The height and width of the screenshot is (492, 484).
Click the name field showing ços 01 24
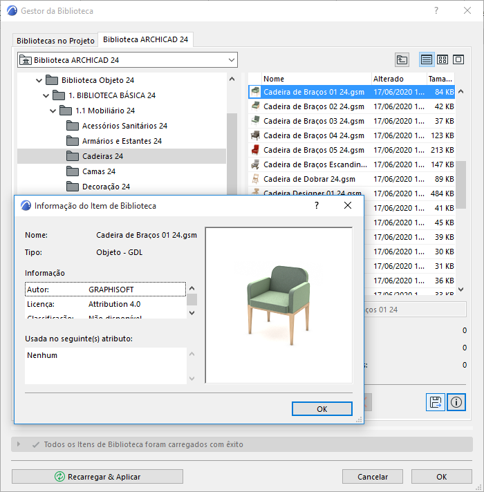415,310
